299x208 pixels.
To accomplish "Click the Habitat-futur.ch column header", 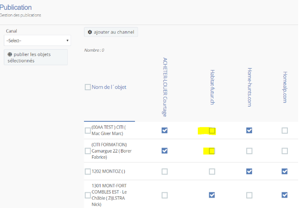I will pyautogui.click(x=212, y=87).
